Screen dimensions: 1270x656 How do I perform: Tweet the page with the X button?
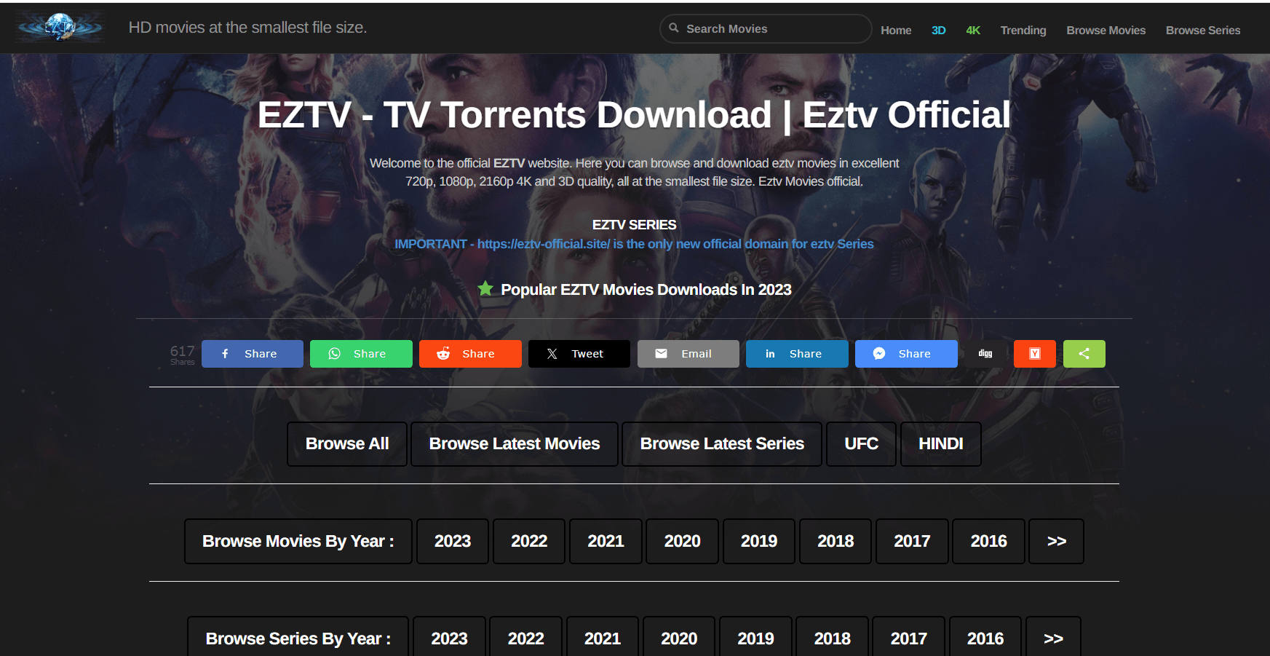pyautogui.click(x=579, y=354)
